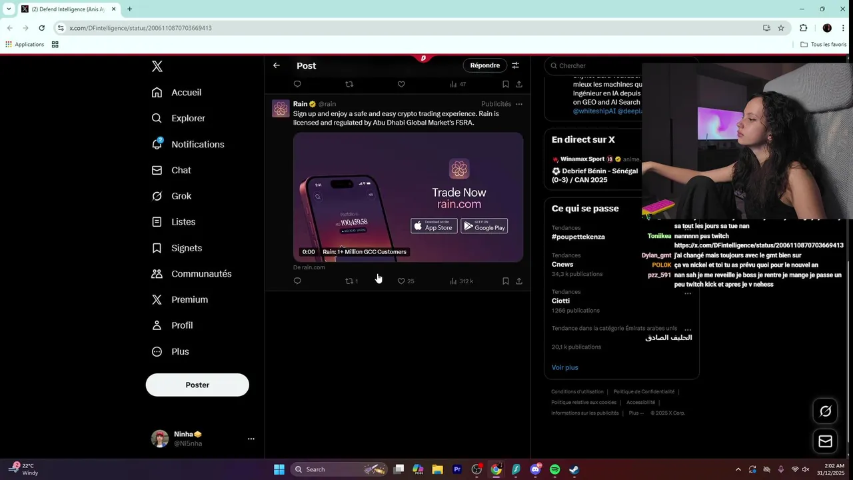The height and width of the screenshot is (480, 853).
Task: Repost the Rain ad post
Action: pos(351,281)
